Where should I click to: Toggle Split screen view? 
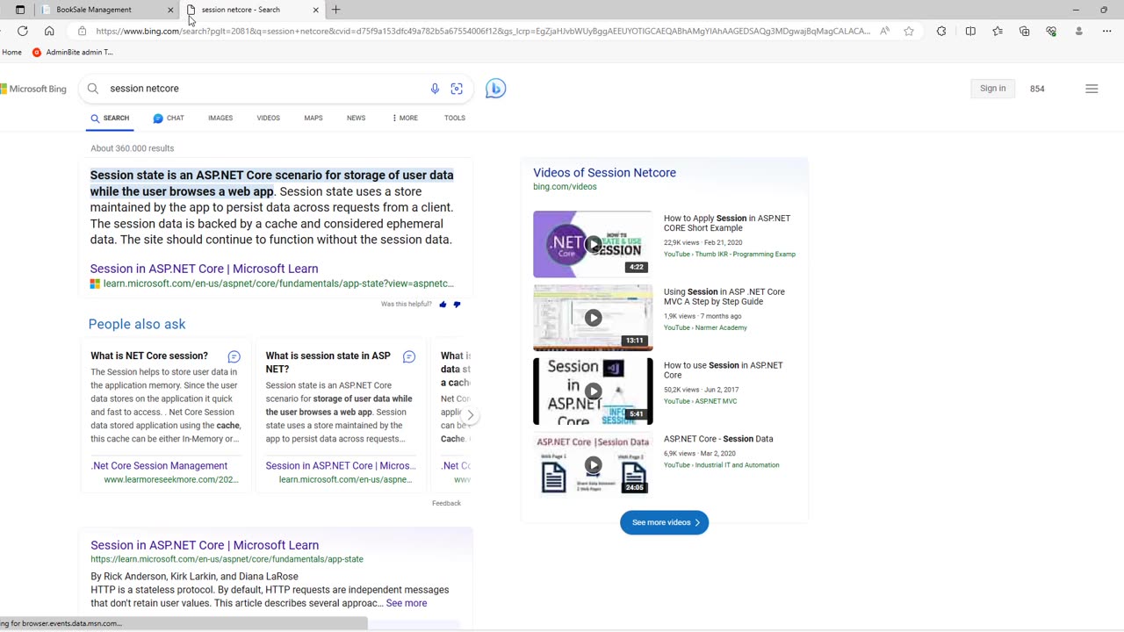(x=970, y=31)
